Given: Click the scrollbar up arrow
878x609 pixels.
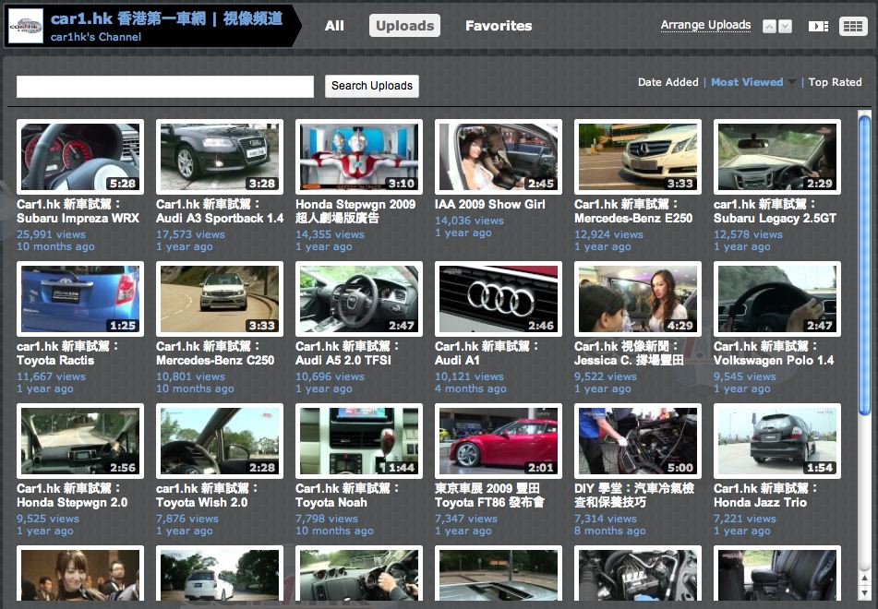Looking at the screenshot, I should coord(864,579).
